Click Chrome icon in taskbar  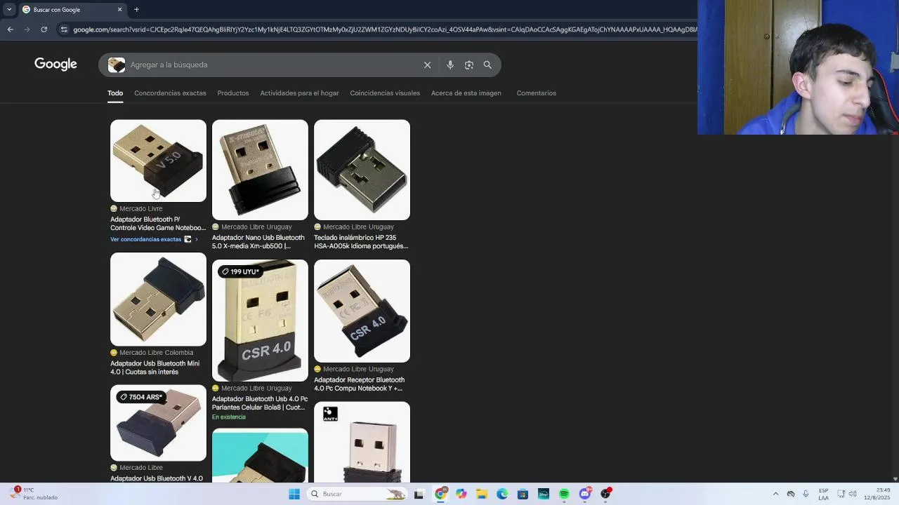point(440,494)
